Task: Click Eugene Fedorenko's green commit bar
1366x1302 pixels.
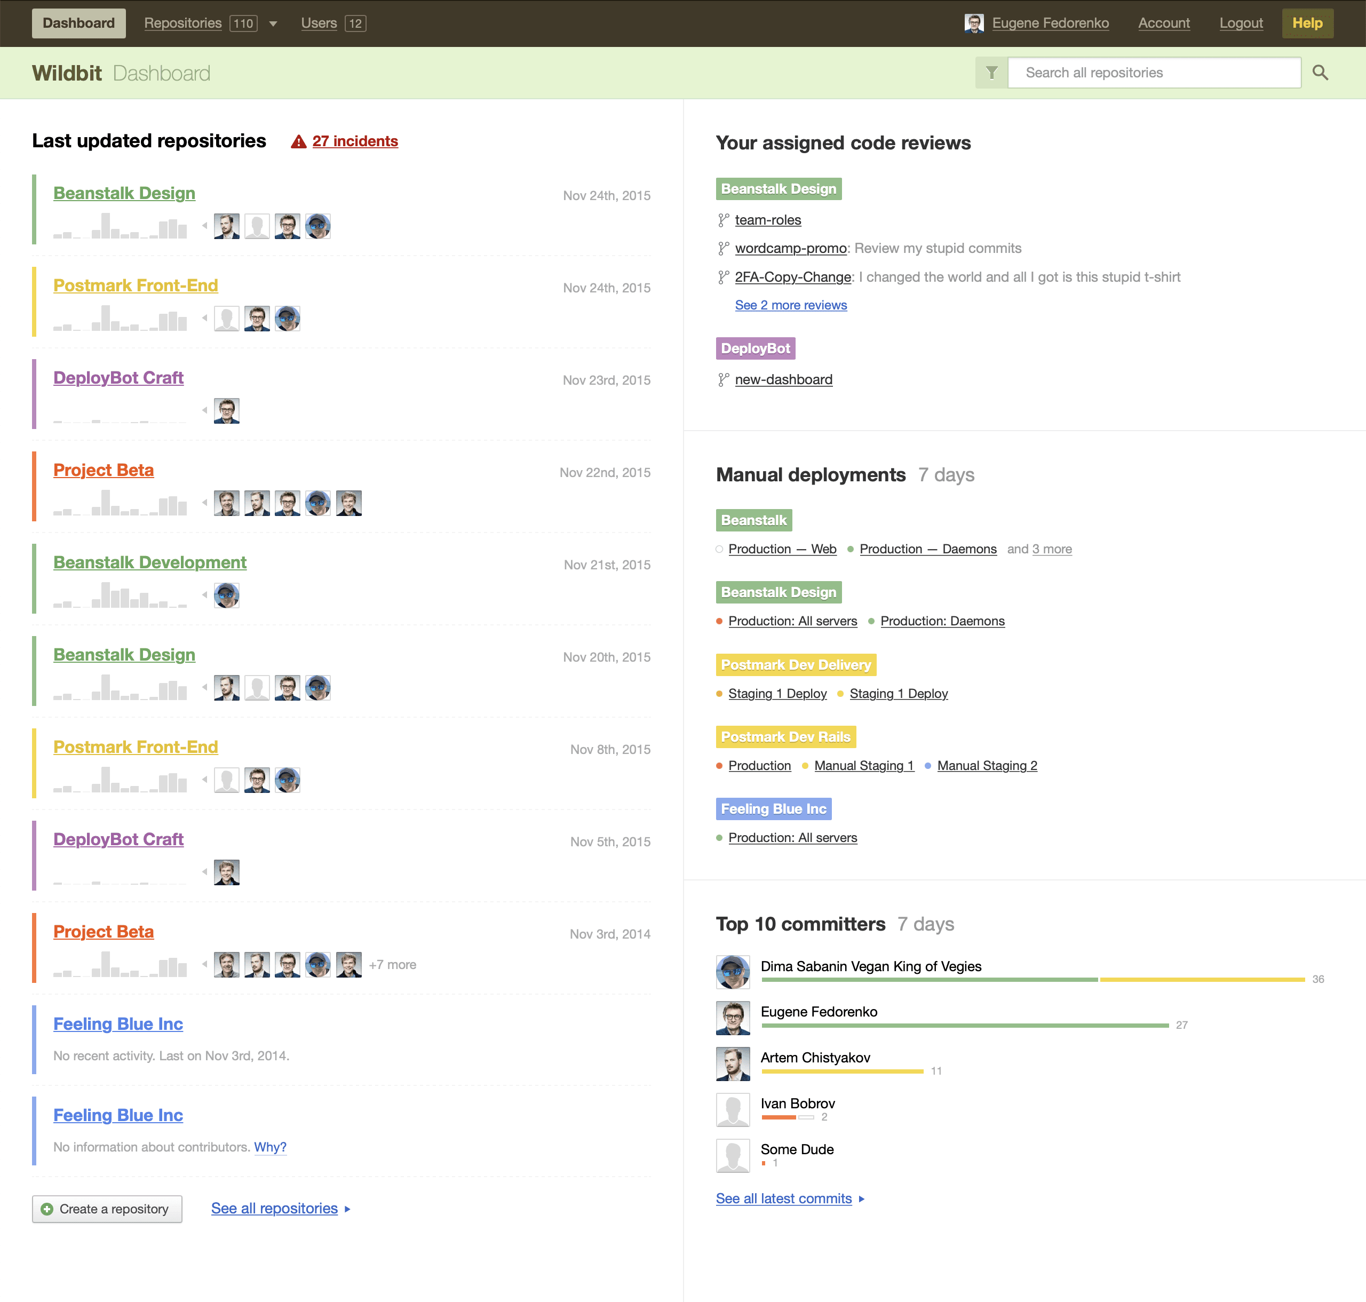Action: click(x=965, y=1026)
